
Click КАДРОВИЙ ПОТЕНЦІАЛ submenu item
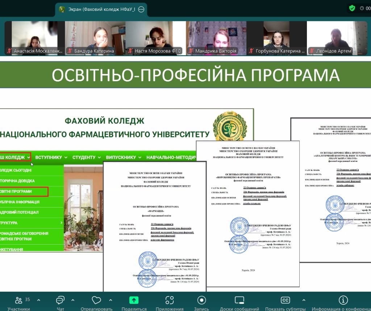pos(32,213)
